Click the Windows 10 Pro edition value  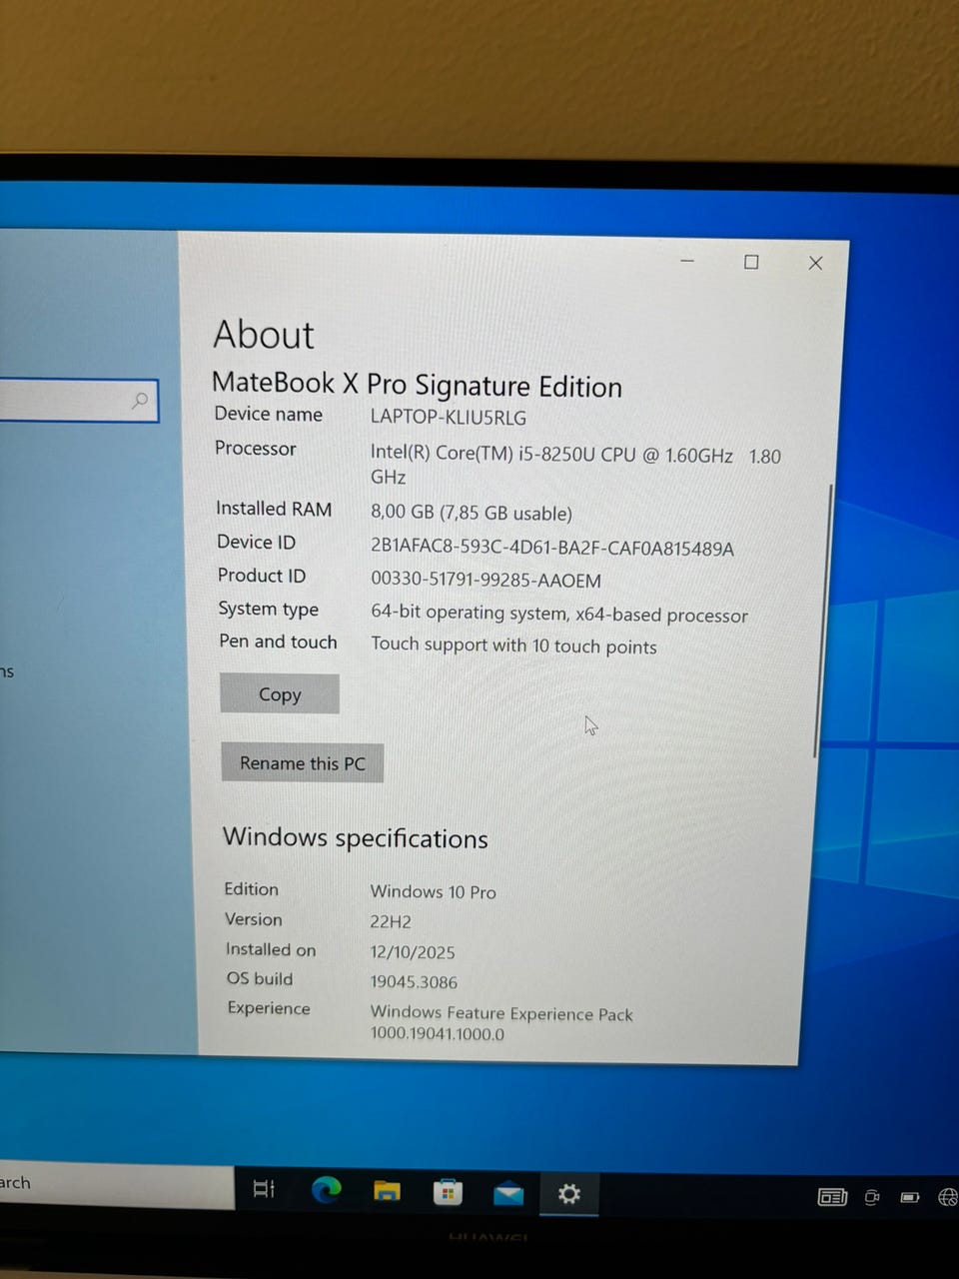coord(433,891)
